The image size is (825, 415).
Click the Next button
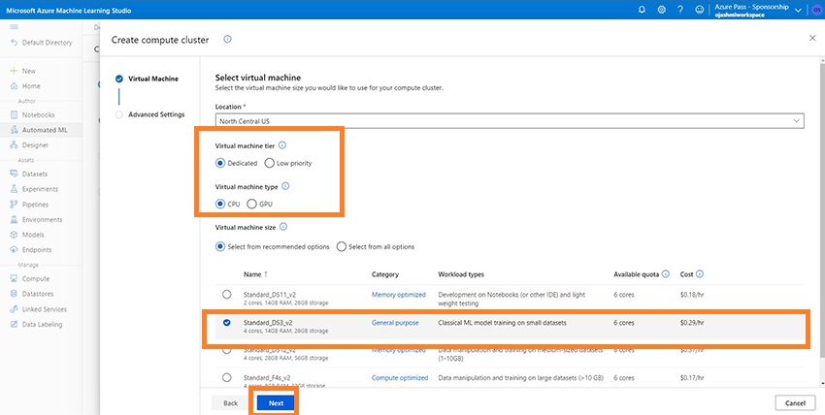point(276,402)
